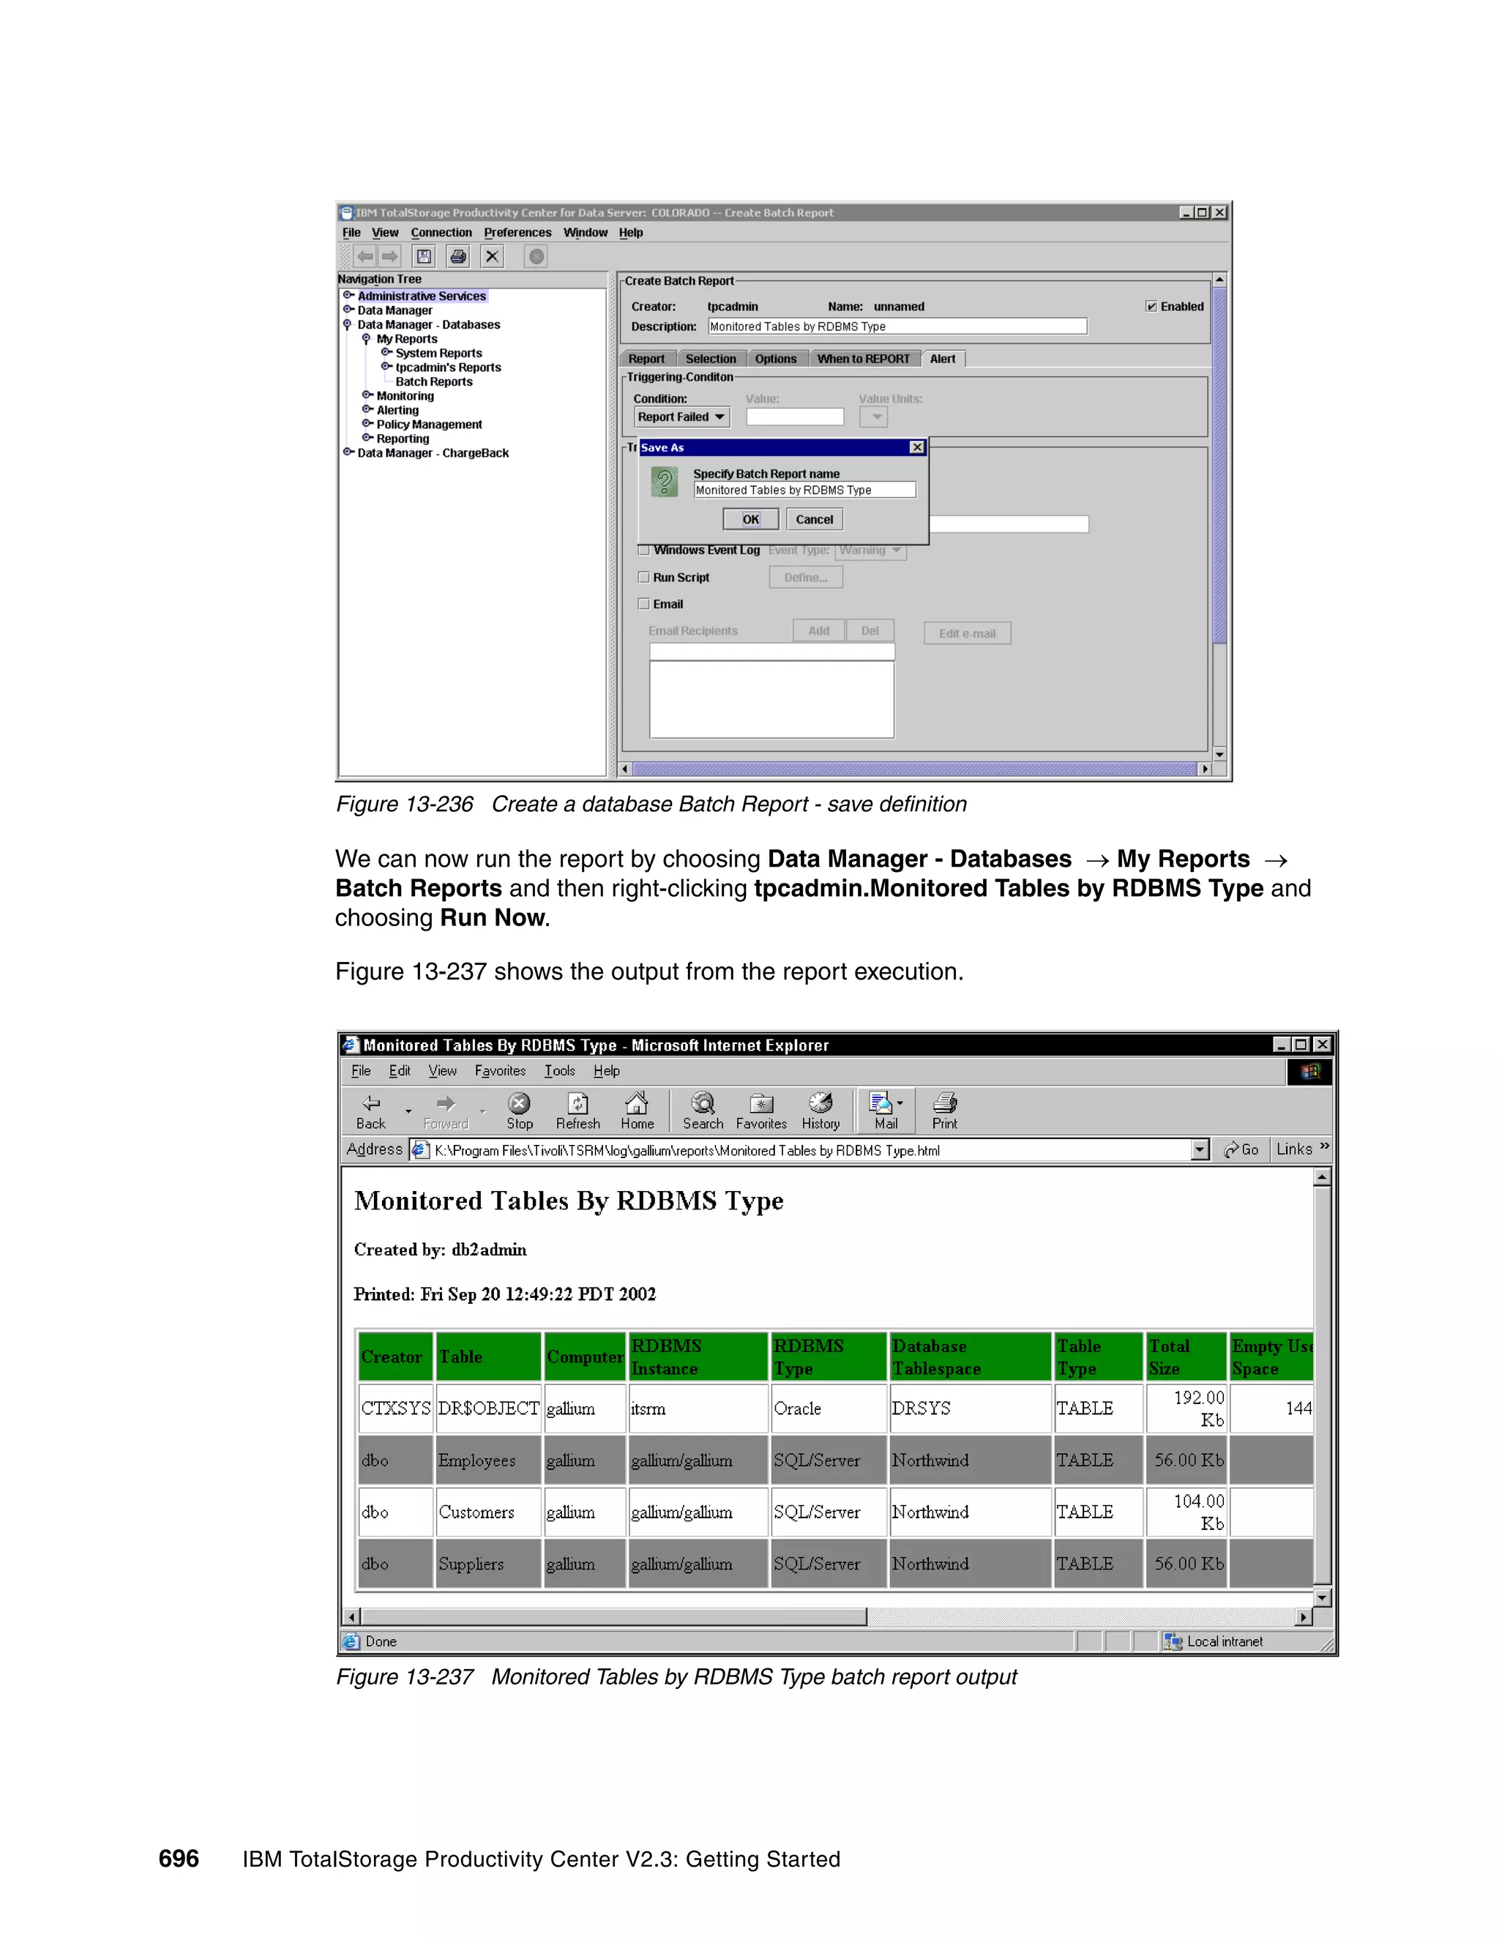Click Cancel in the Save As dialog
Viewport: 1499px width, 1940px height.
815,520
